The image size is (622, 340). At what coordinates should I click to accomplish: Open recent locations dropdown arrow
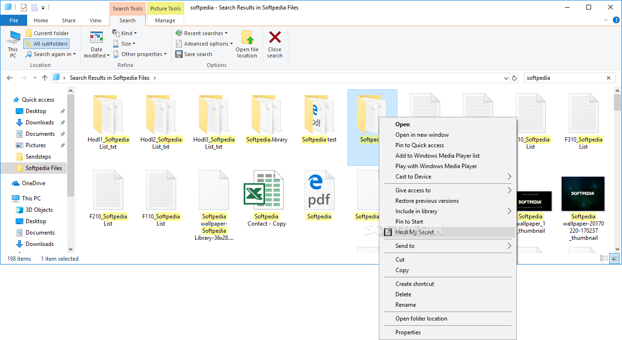tap(34, 78)
